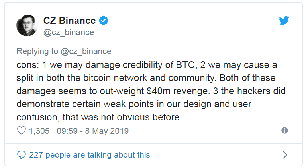
Task: Click the word "cons:" starting the tweet
Action: click(26, 64)
